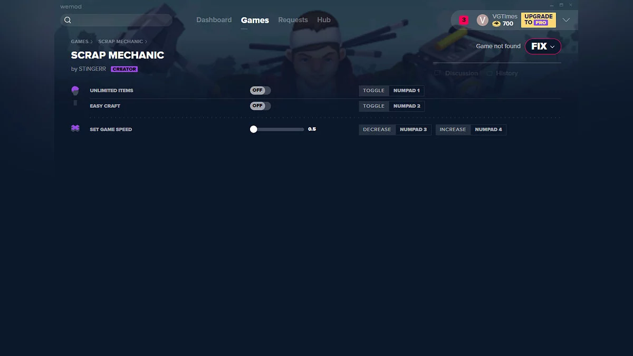Click the purple Unlimited Items category icon

[x=75, y=91]
